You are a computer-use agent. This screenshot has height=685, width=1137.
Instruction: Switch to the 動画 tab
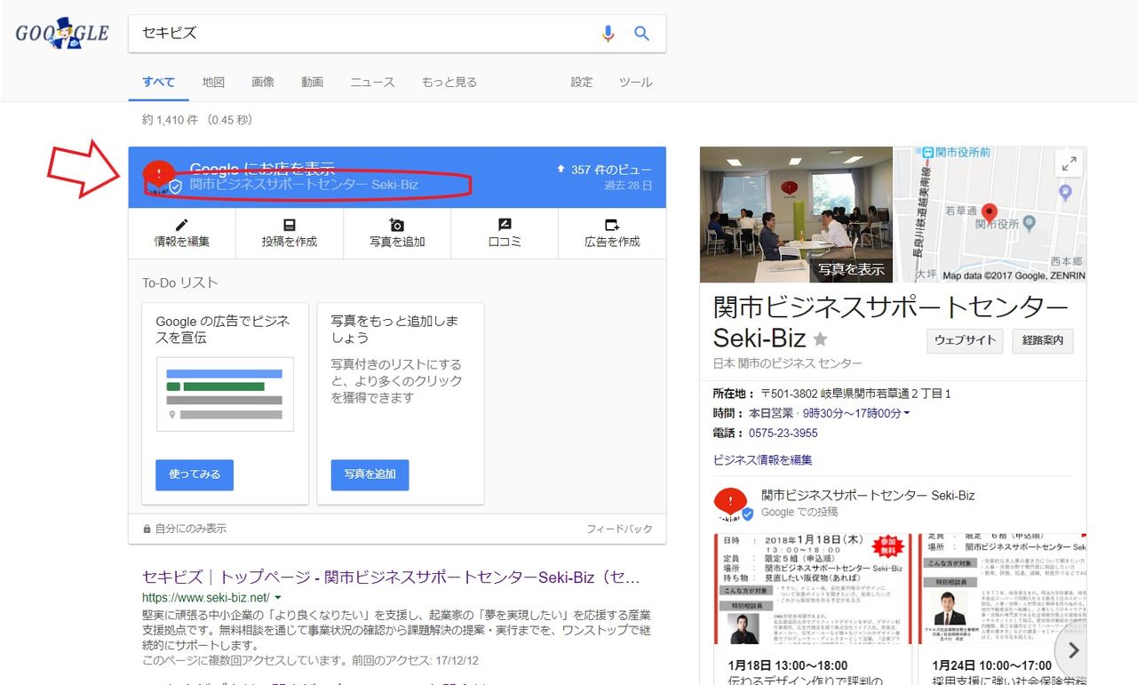313,82
